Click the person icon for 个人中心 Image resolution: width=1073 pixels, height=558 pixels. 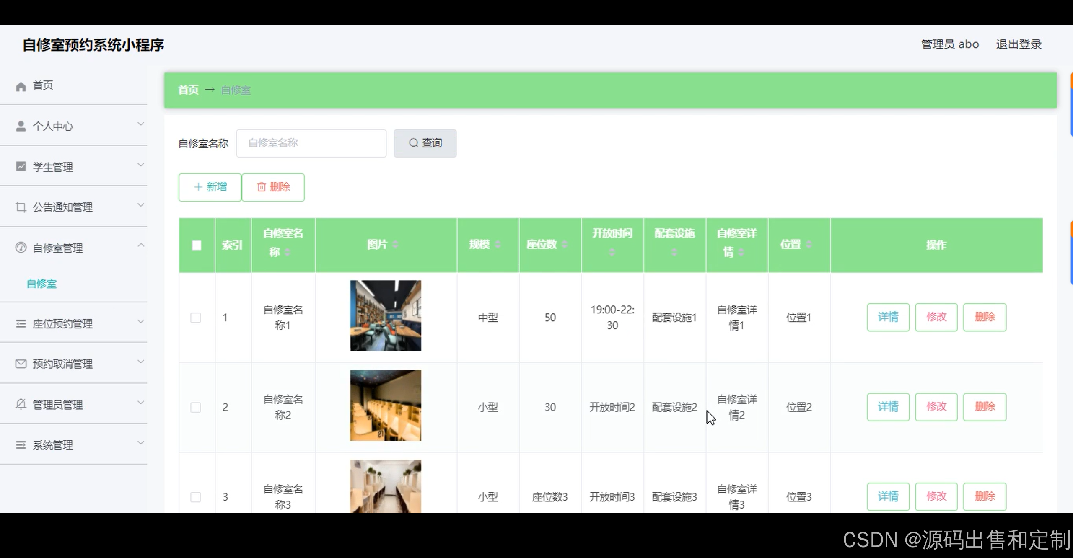[21, 126]
